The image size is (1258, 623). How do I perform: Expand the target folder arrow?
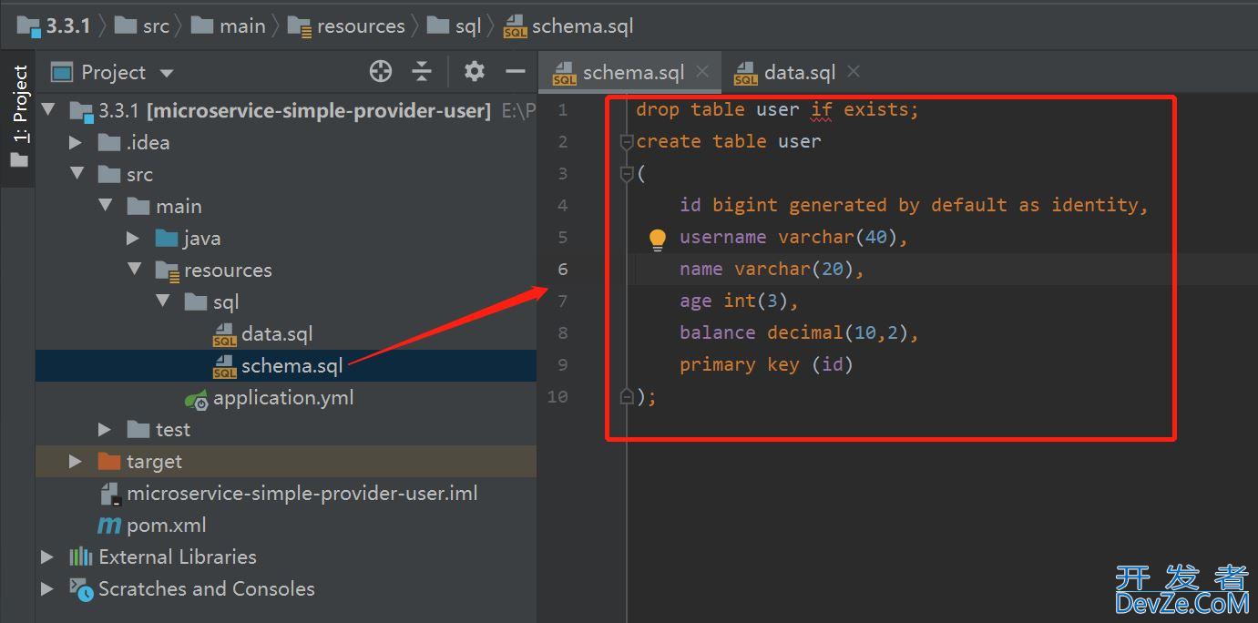(x=77, y=462)
